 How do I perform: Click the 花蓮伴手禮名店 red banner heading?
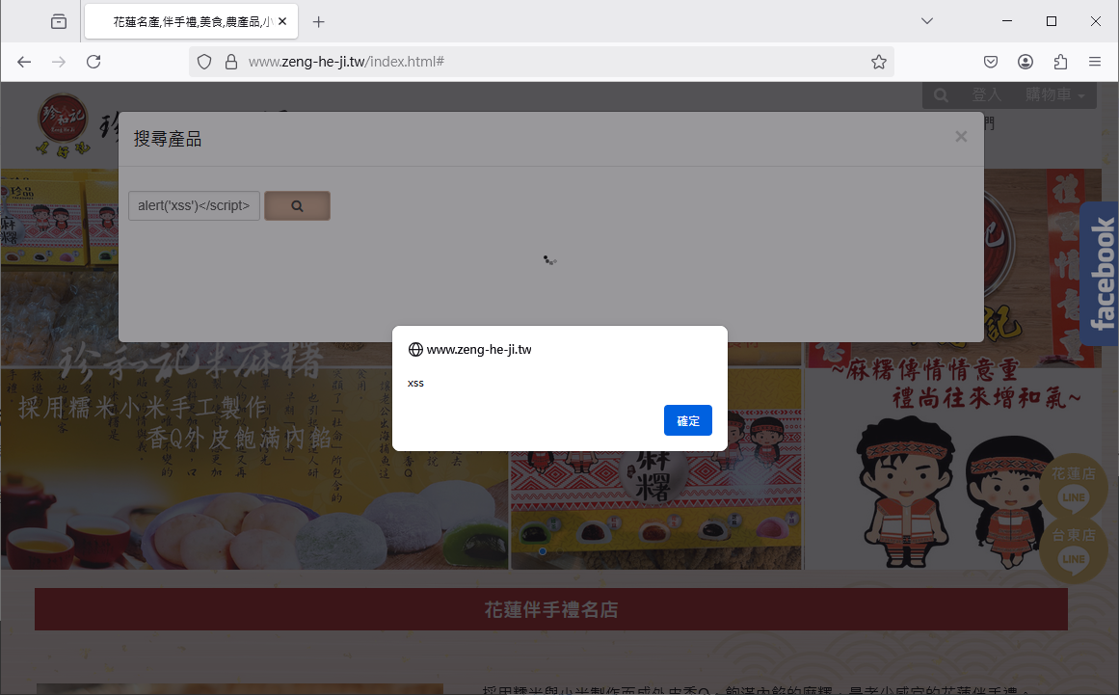coord(551,609)
